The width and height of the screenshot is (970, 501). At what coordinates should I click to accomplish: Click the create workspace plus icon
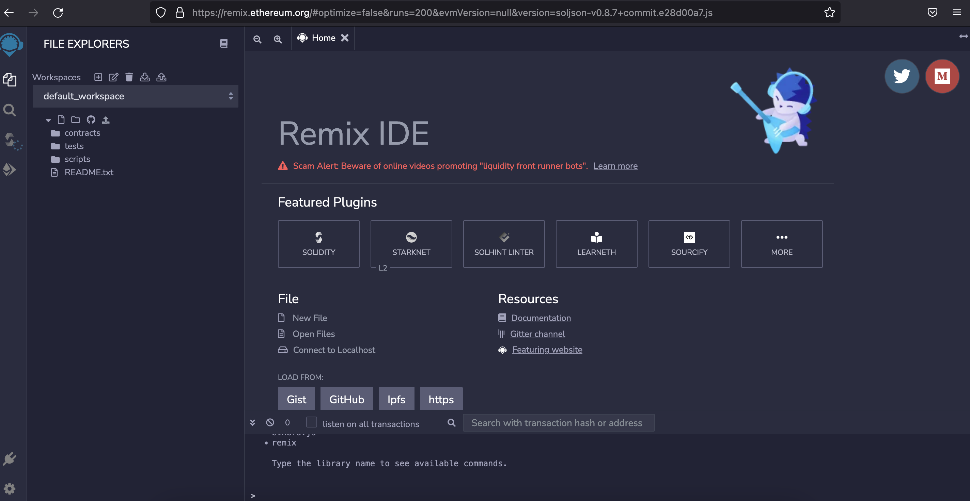point(98,77)
